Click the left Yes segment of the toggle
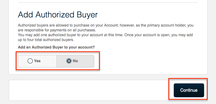The height and width of the screenshot is (104, 216). pyautogui.click(x=37, y=61)
